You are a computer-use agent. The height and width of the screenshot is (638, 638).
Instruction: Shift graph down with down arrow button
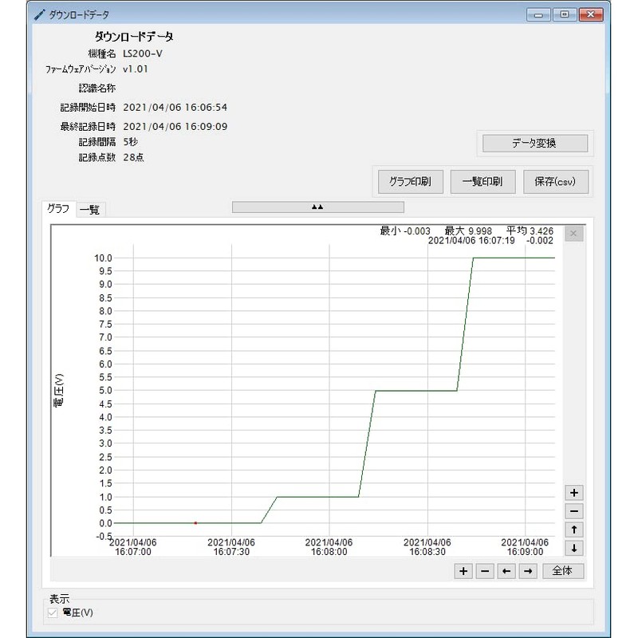(x=573, y=548)
